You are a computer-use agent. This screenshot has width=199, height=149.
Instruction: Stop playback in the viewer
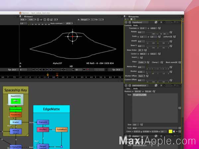[x=44, y=70]
